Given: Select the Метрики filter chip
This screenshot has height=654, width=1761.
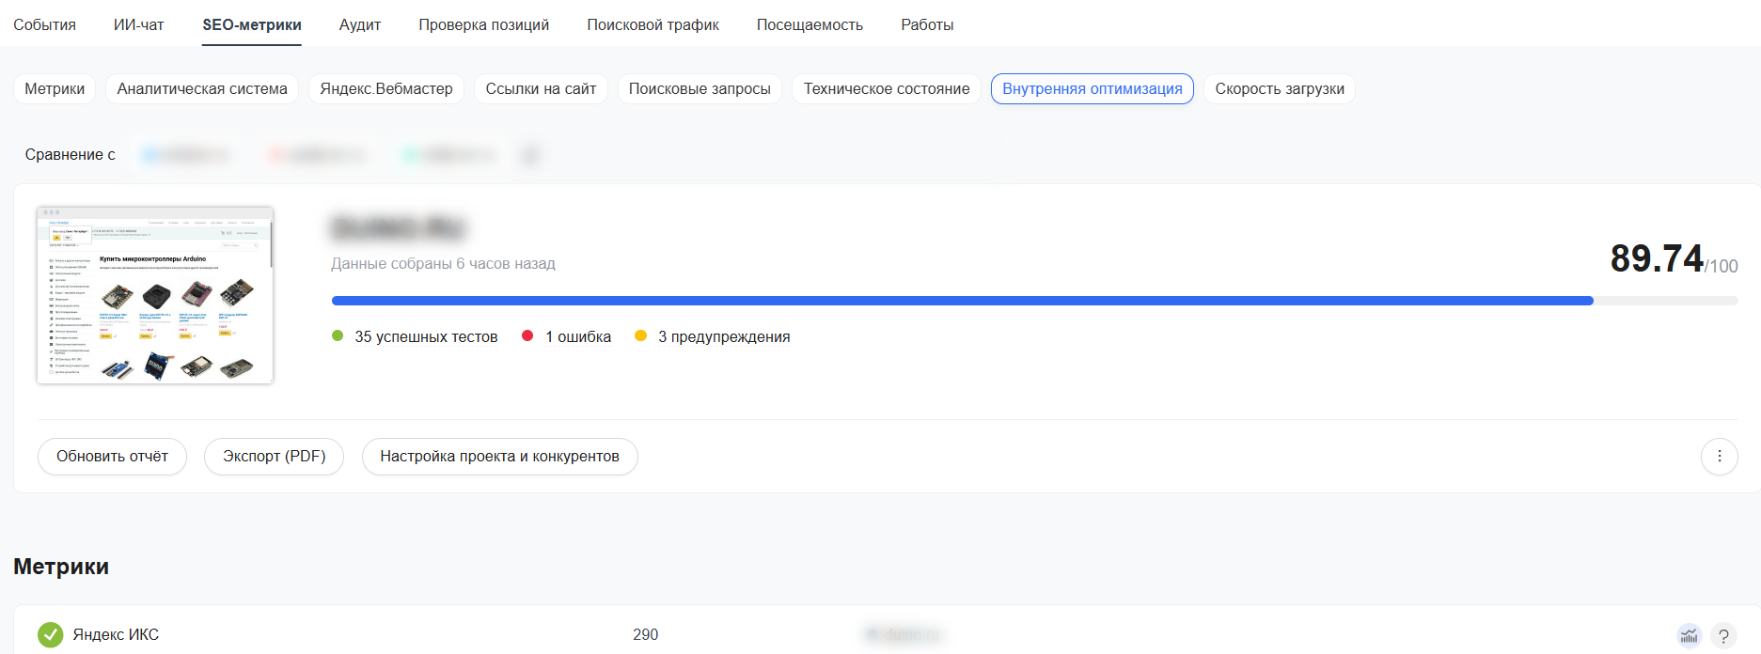Looking at the screenshot, I should (x=55, y=88).
